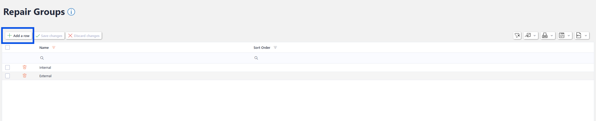Select the External cell in Name column
This screenshot has width=596, height=121.
coord(46,76)
